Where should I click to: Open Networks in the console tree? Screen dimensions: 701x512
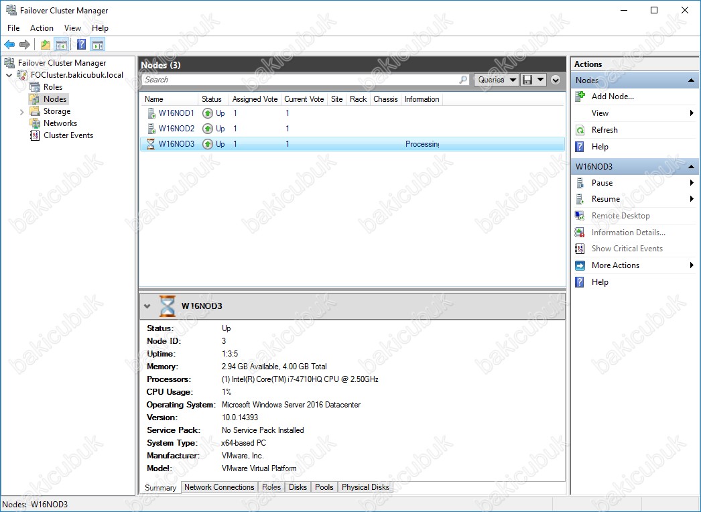[60, 123]
